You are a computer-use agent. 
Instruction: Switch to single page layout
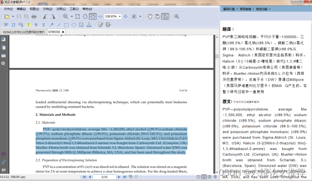click(198, 177)
